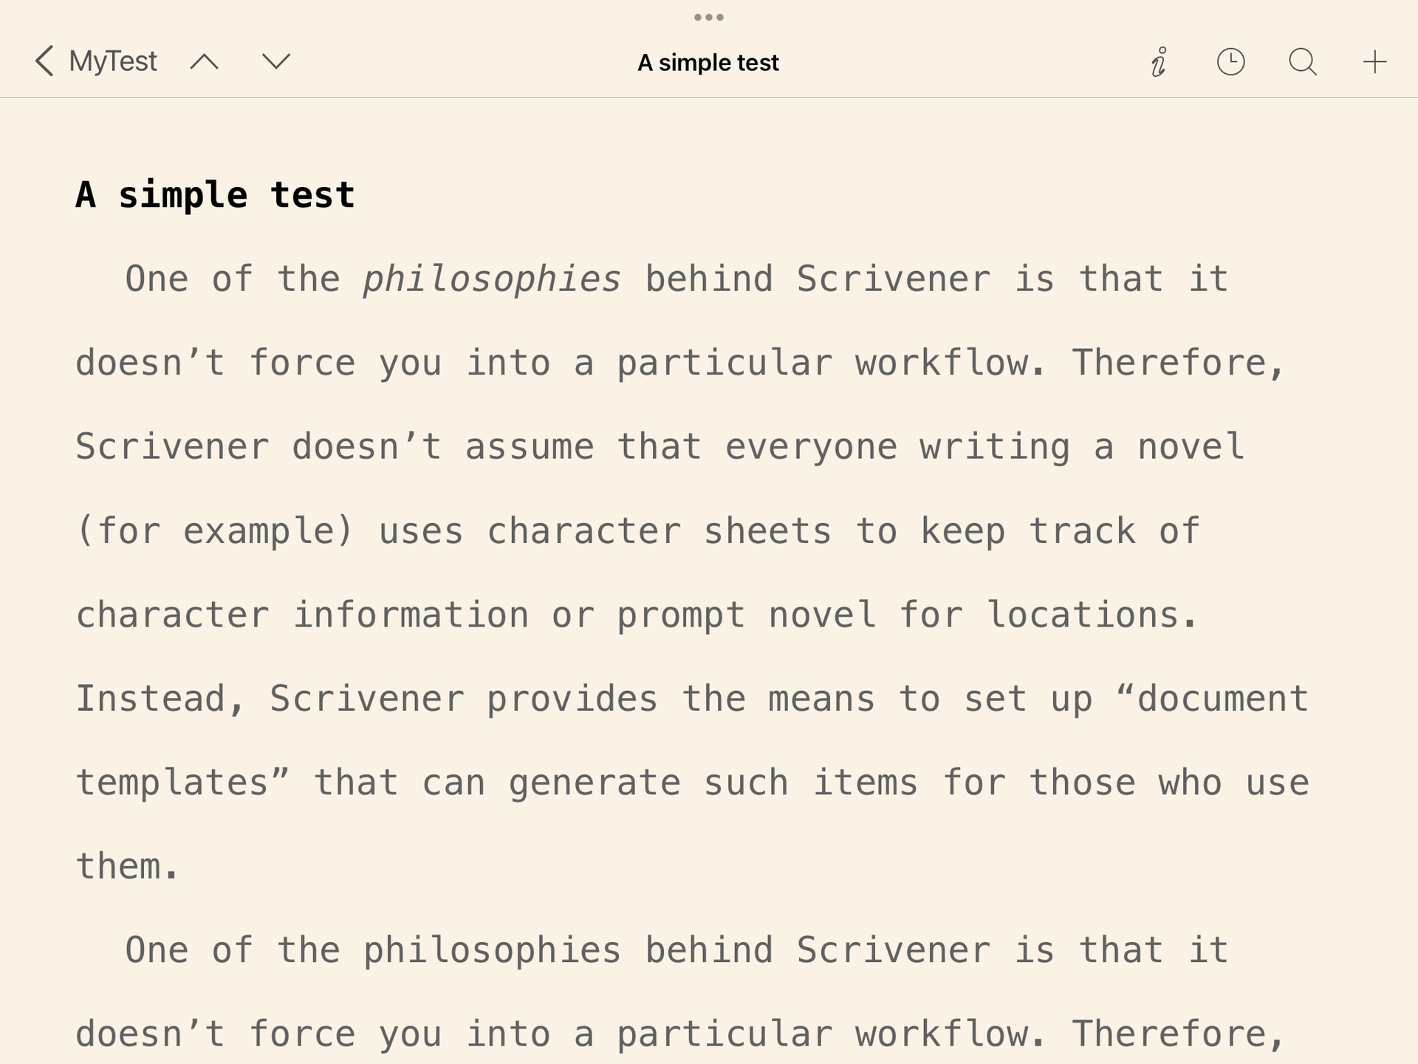This screenshot has height=1064, width=1418.
Task: Place cursor on the italic word "philosophies"
Action: pos(492,279)
